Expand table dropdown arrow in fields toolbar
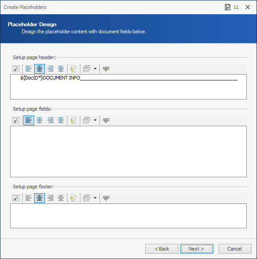 [95, 120]
